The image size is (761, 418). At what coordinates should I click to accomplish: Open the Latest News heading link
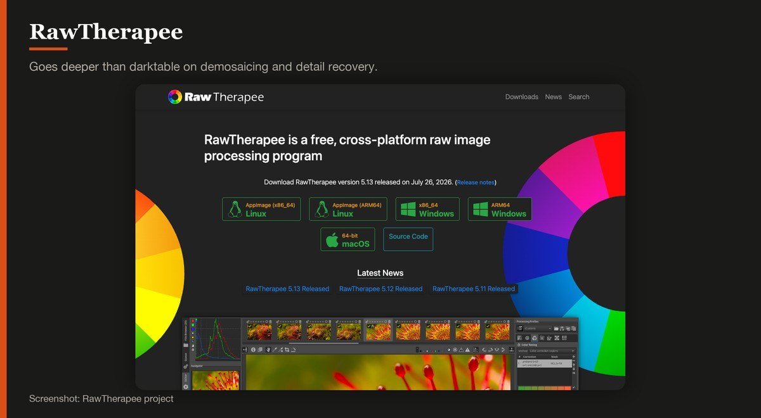(x=380, y=273)
